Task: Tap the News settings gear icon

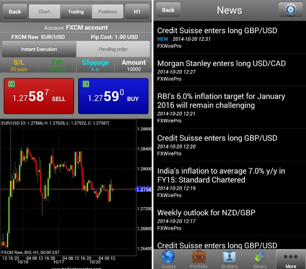Action: pos(291,10)
